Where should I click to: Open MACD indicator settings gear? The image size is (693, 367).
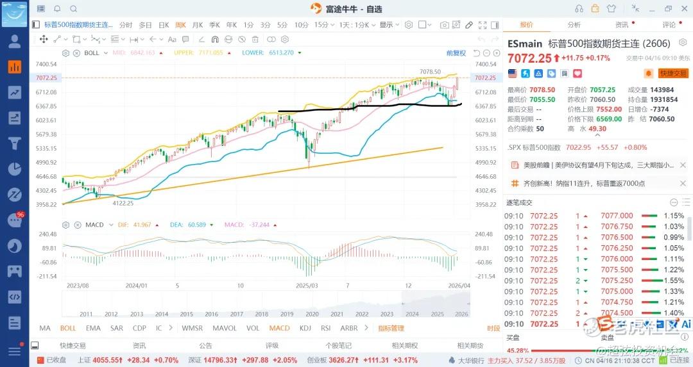click(x=66, y=225)
